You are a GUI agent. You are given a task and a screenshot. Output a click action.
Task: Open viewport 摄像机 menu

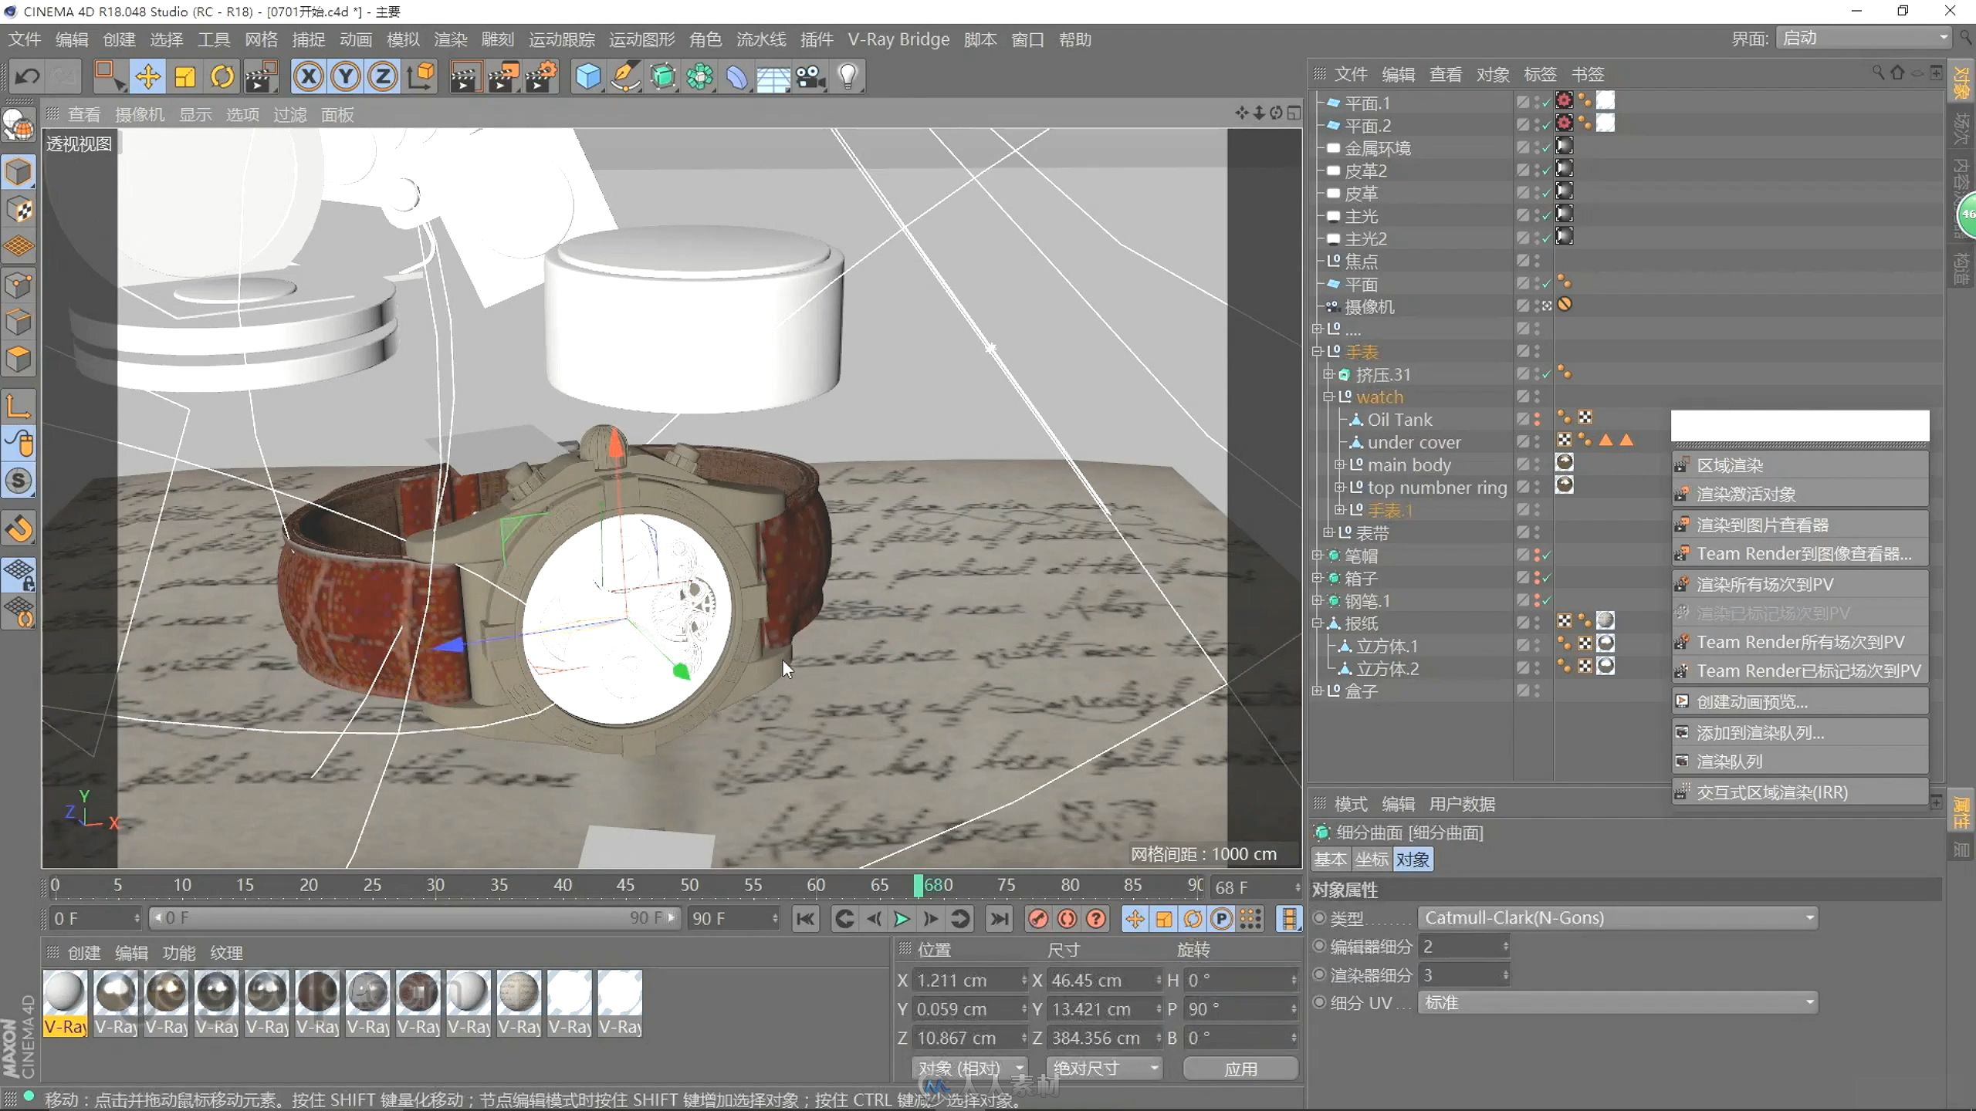pos(140,114)
